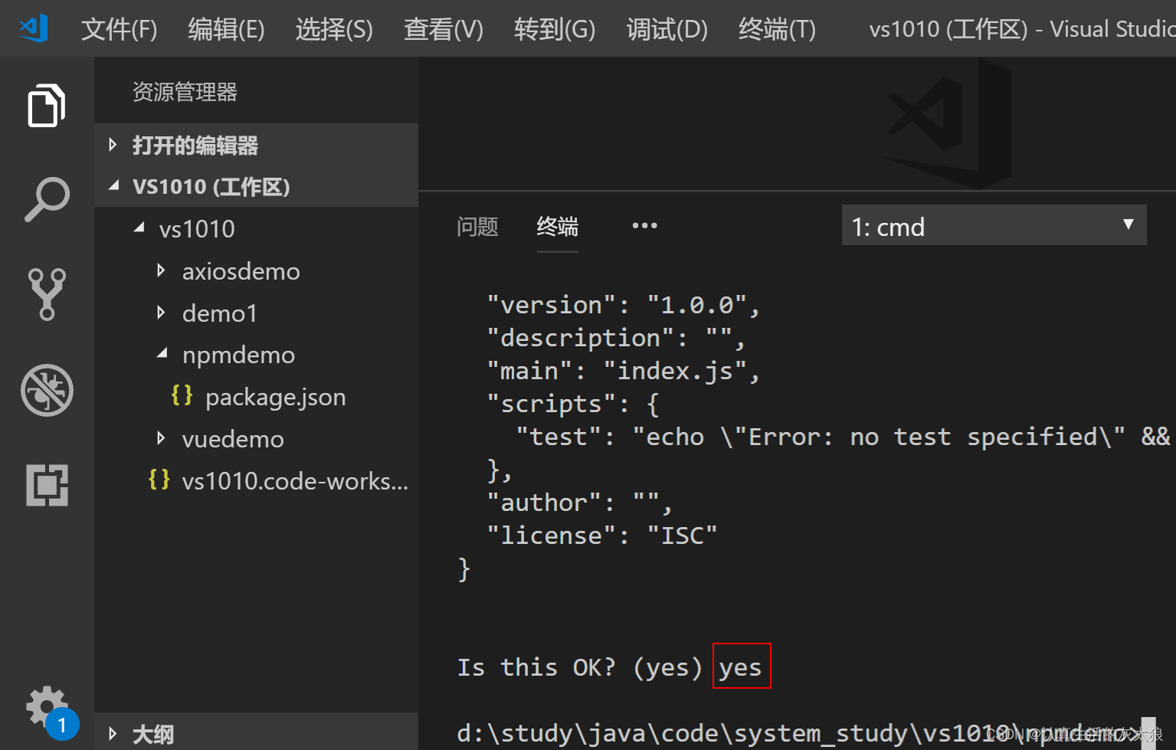
Task: Click the package.json braces file icon
Action: [x=182, y=396]
